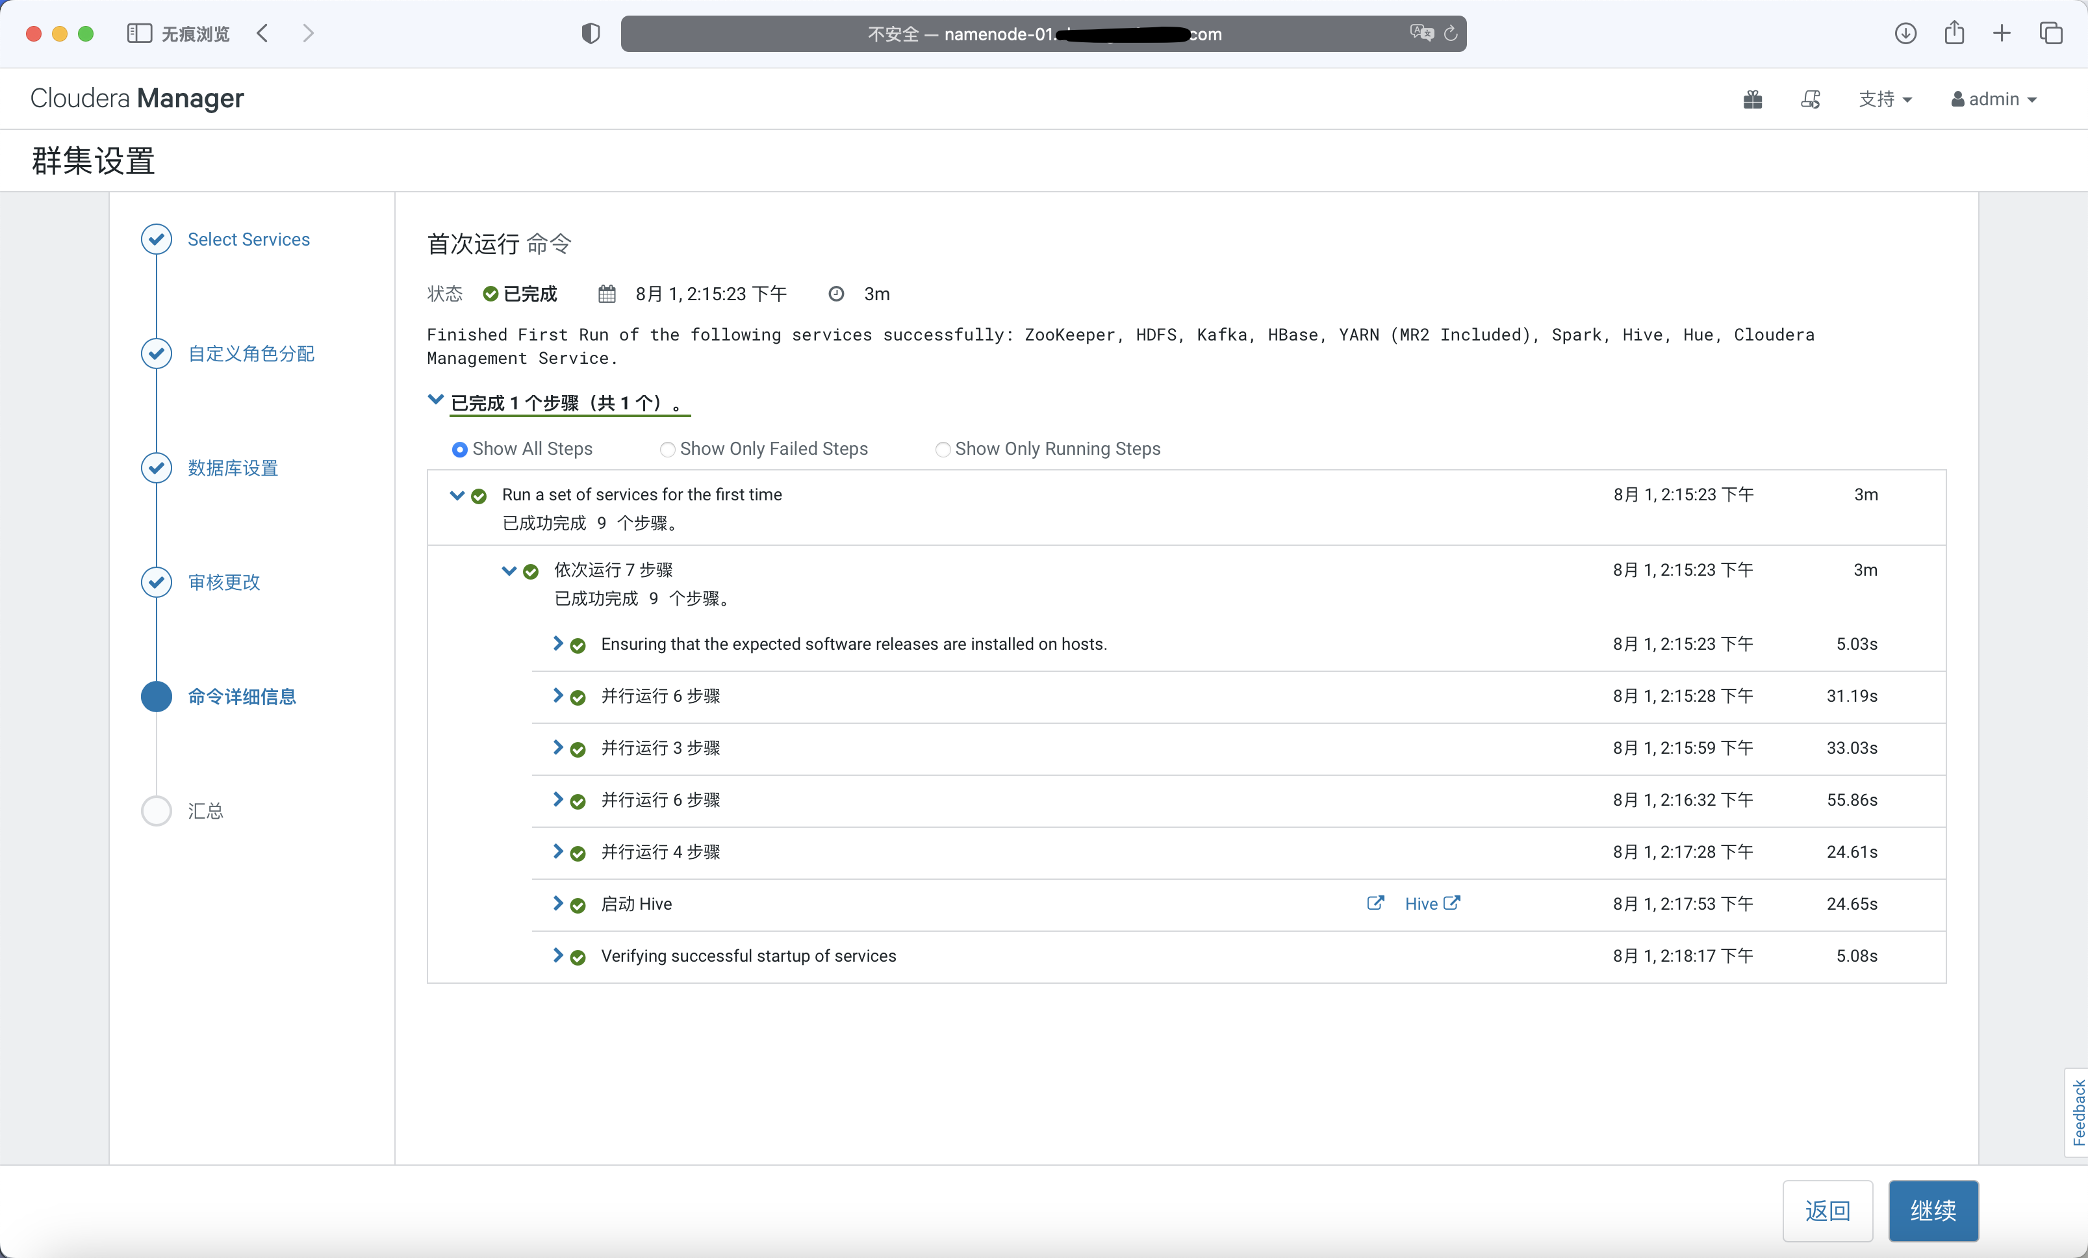Screen dimensions: 2088x1258
Task: Open the running commands icon in header
Action: 1810,100
